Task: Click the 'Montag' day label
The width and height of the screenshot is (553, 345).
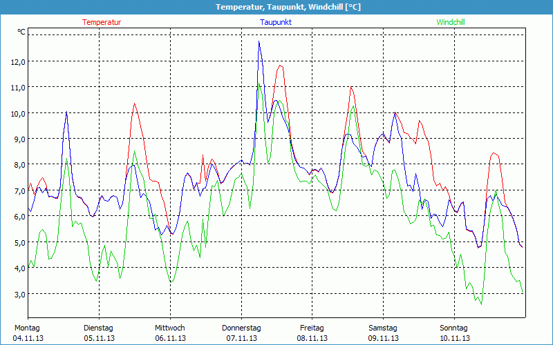Action: 27,328
